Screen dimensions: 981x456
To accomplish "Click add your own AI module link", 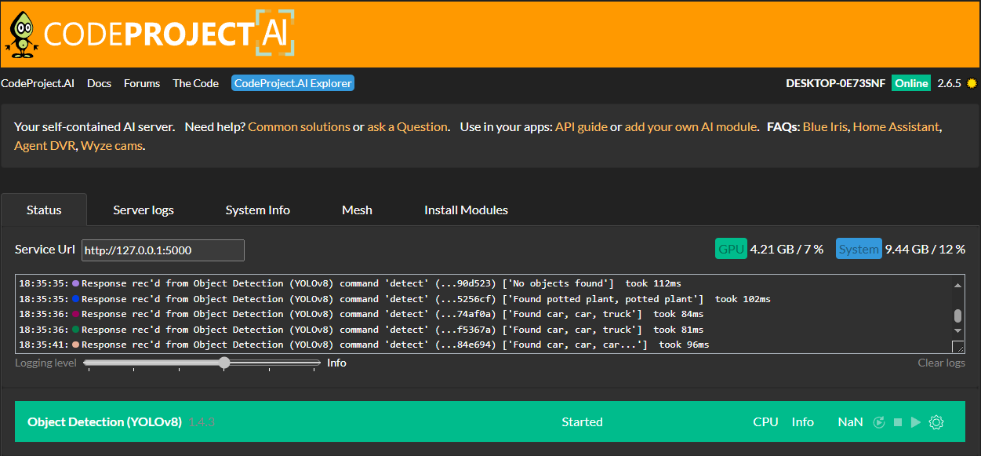I will [x=691, y=126].
